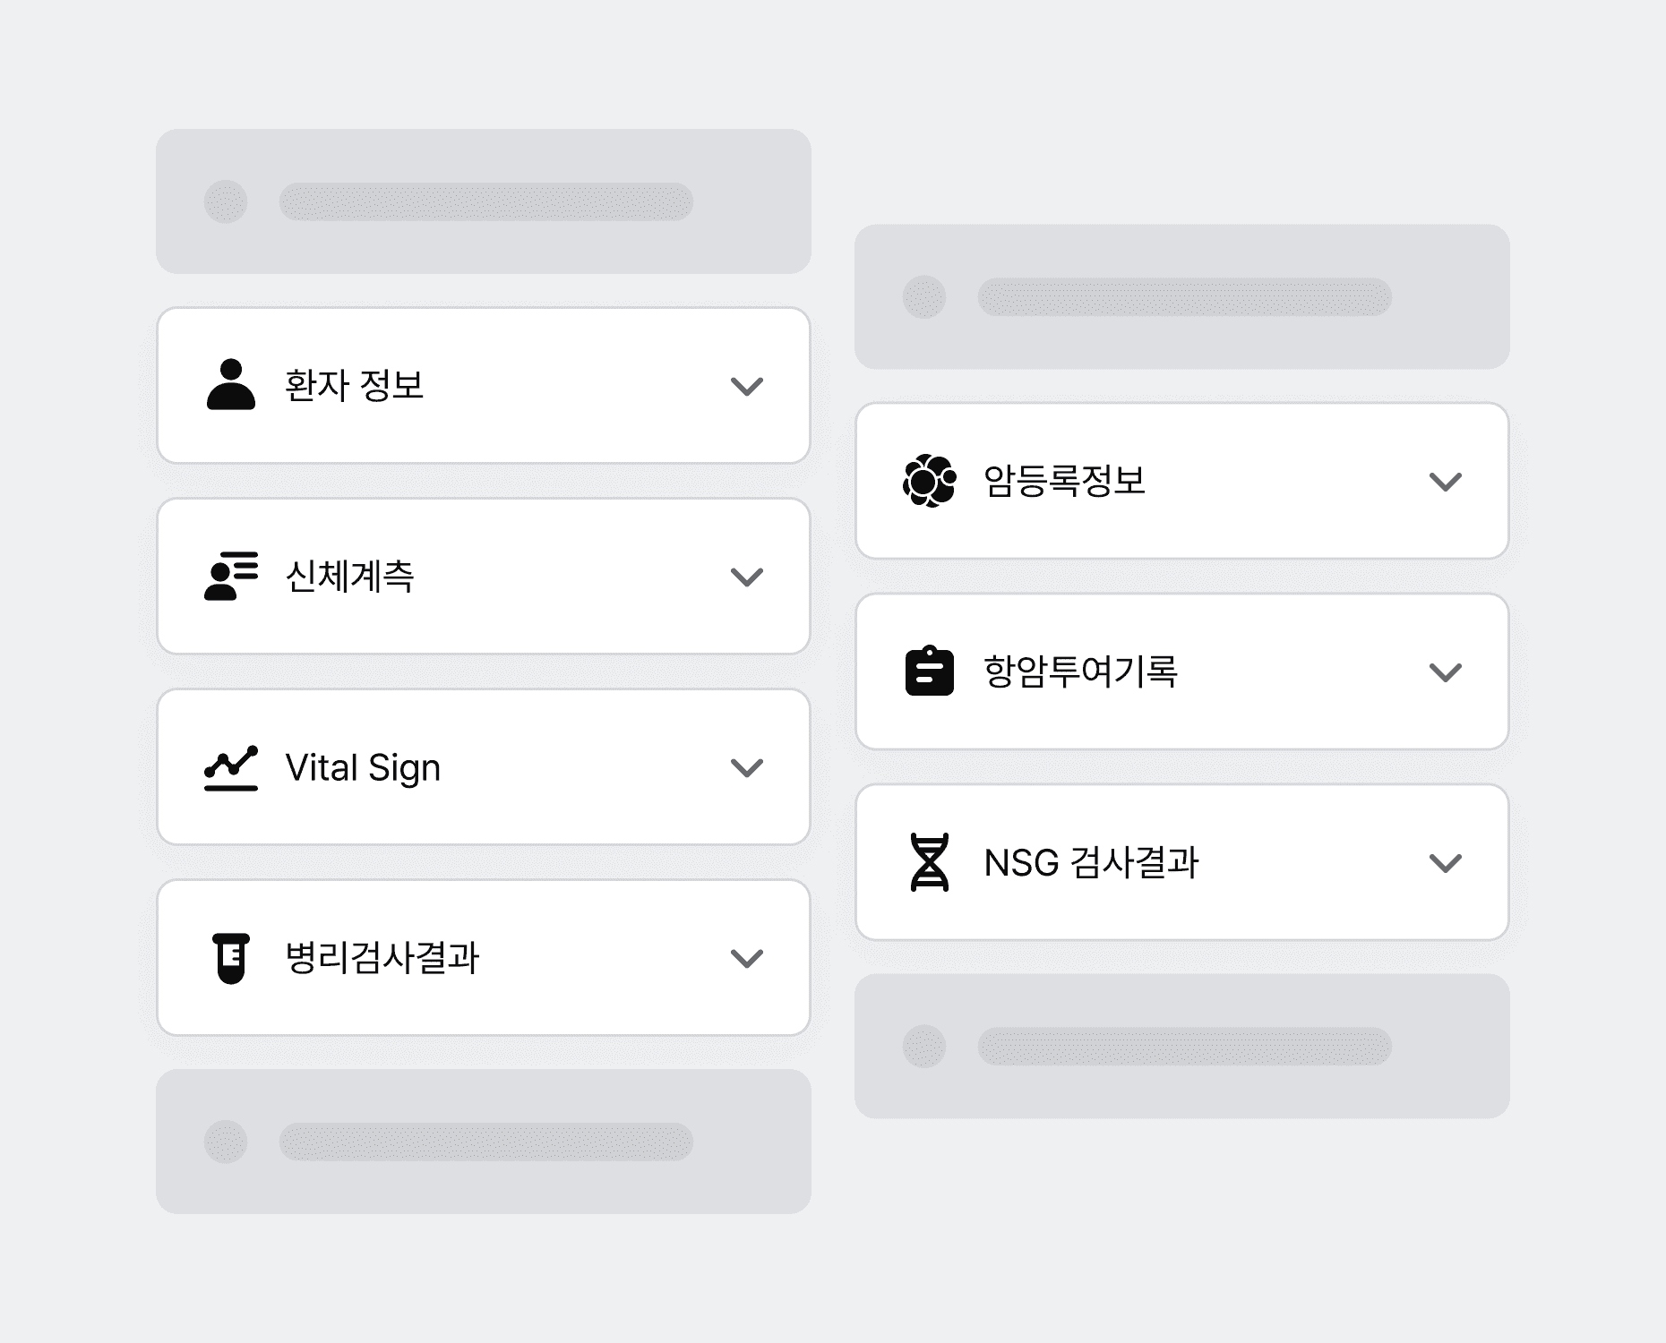The image size is (1666, 1343).
Task: Click the patient silhouette icon on 환자 정보
Action: (x=231, y=385)
